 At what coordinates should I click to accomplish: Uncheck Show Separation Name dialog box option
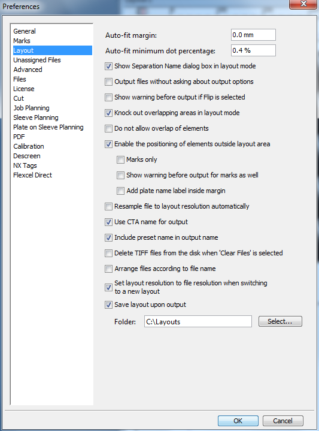click(108, 67)
